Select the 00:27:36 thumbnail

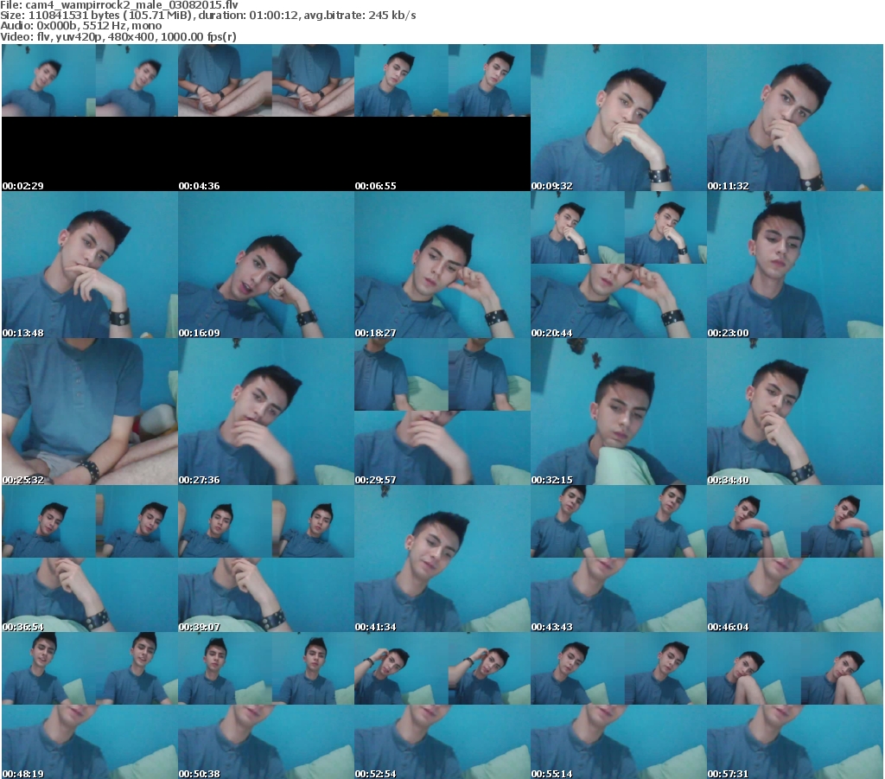(x=266, y=412)
